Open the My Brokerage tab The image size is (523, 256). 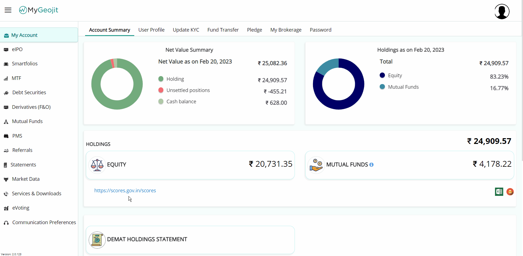[x=286, y=30]
